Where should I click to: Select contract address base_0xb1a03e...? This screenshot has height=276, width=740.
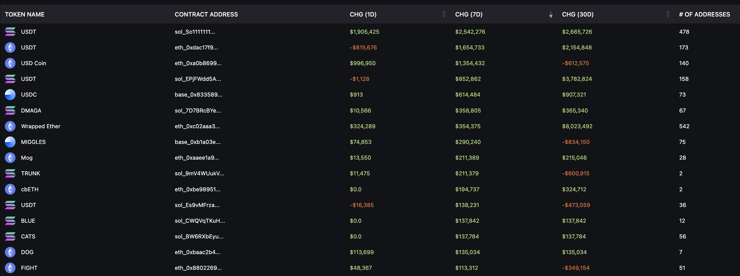197,142
